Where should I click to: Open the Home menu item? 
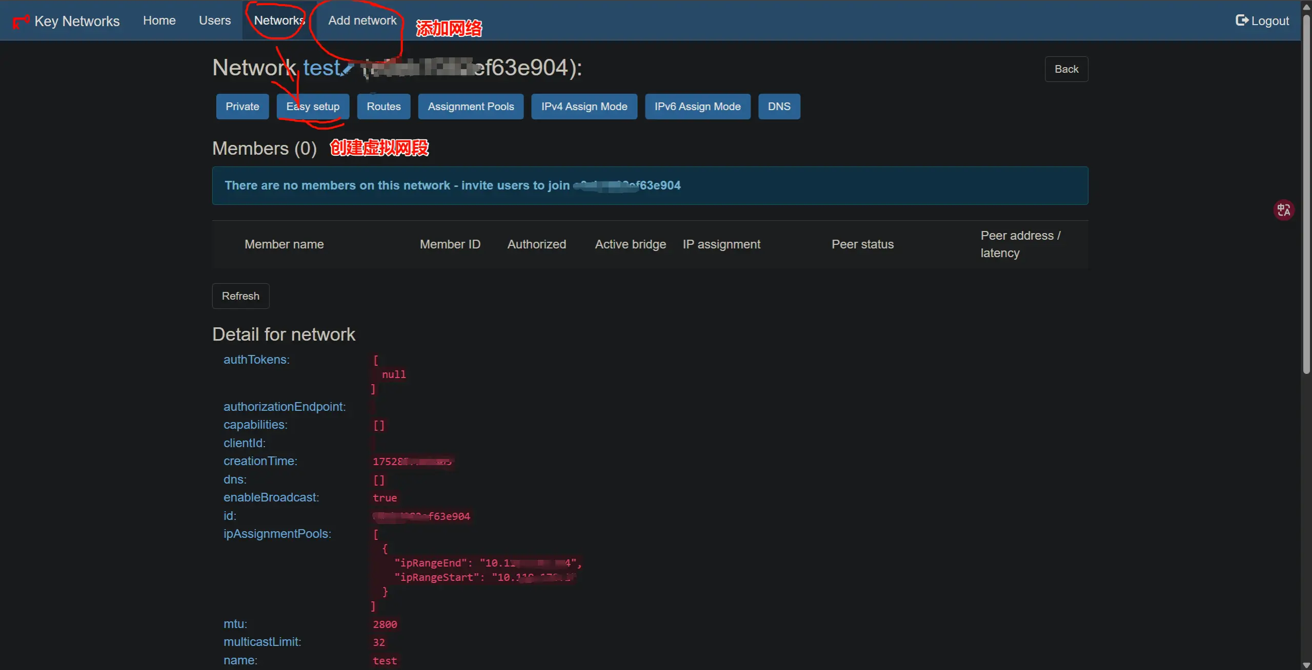coord(159,20)
